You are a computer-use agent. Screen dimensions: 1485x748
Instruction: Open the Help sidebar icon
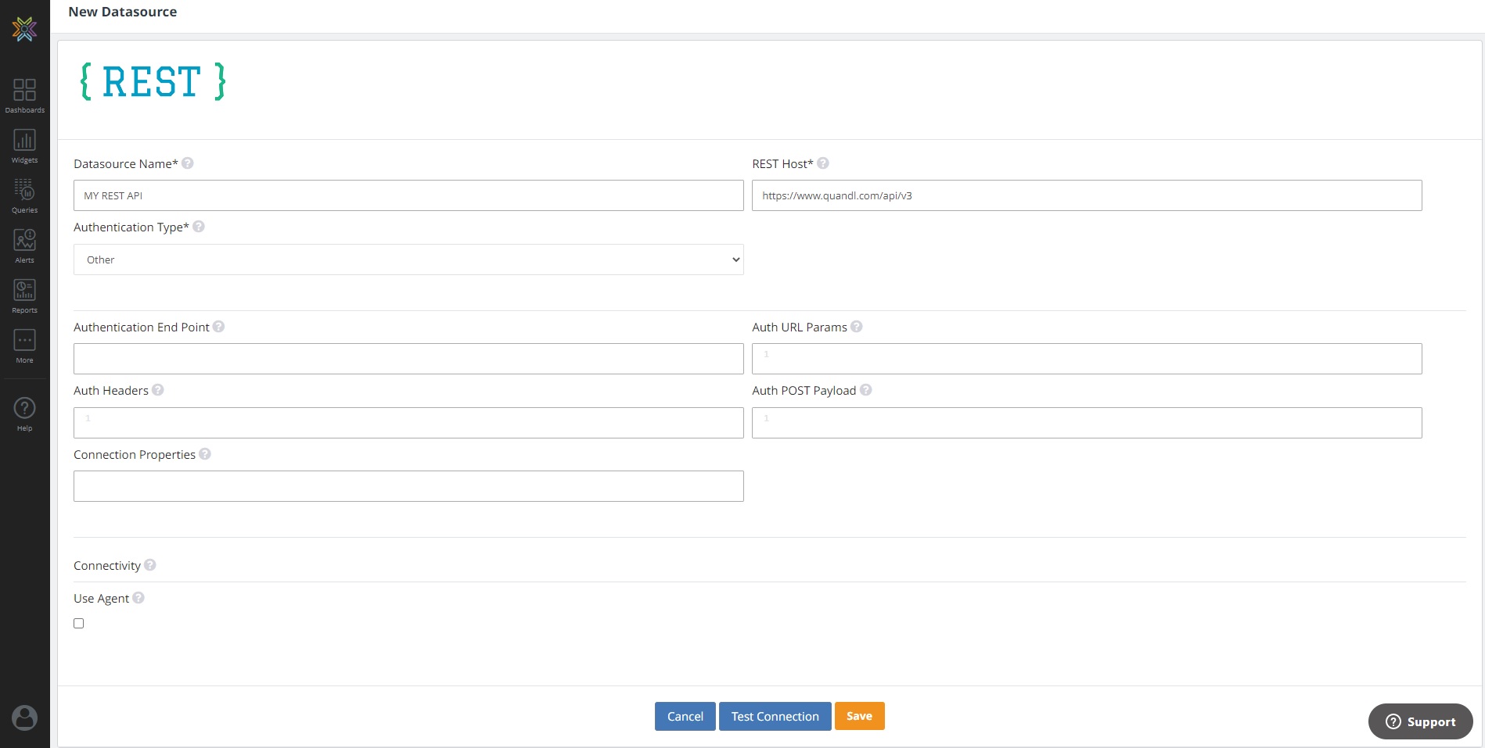click(x=24, y=413)
